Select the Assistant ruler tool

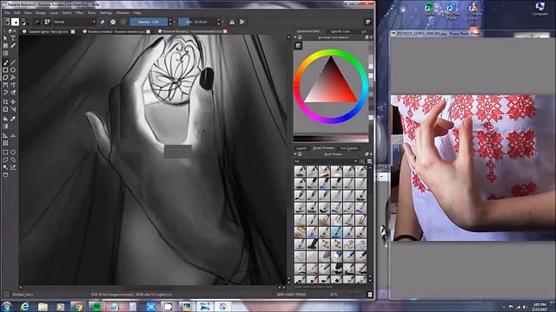click(5, 135)
